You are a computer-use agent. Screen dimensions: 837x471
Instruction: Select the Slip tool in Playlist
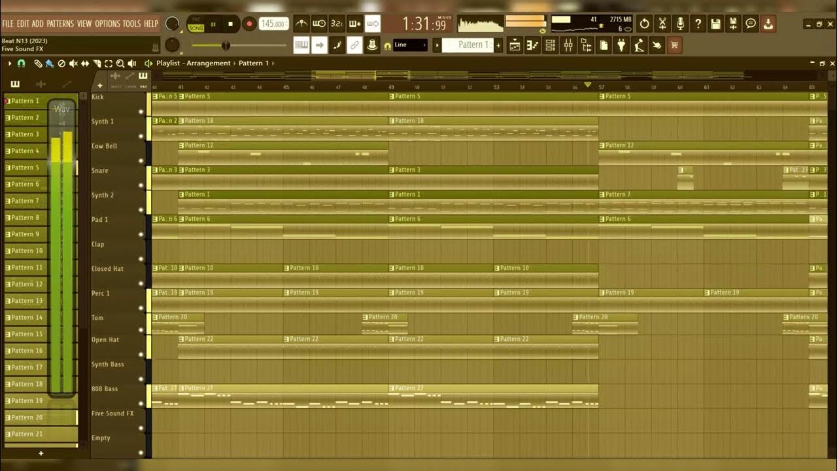pos(85,63)
